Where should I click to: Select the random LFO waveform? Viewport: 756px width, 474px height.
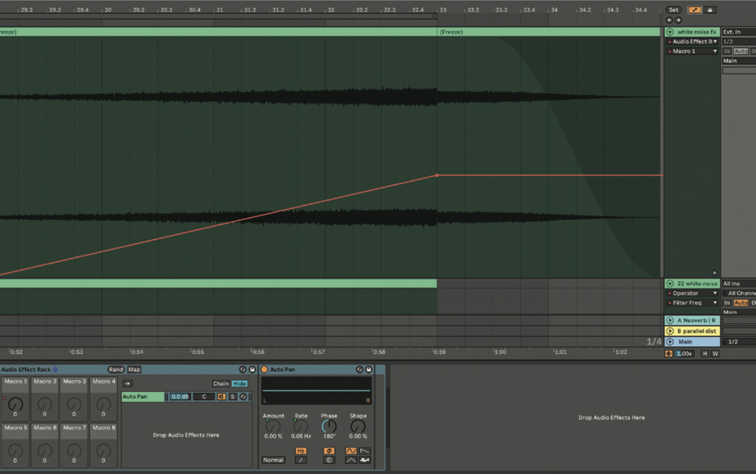(365, 460)
